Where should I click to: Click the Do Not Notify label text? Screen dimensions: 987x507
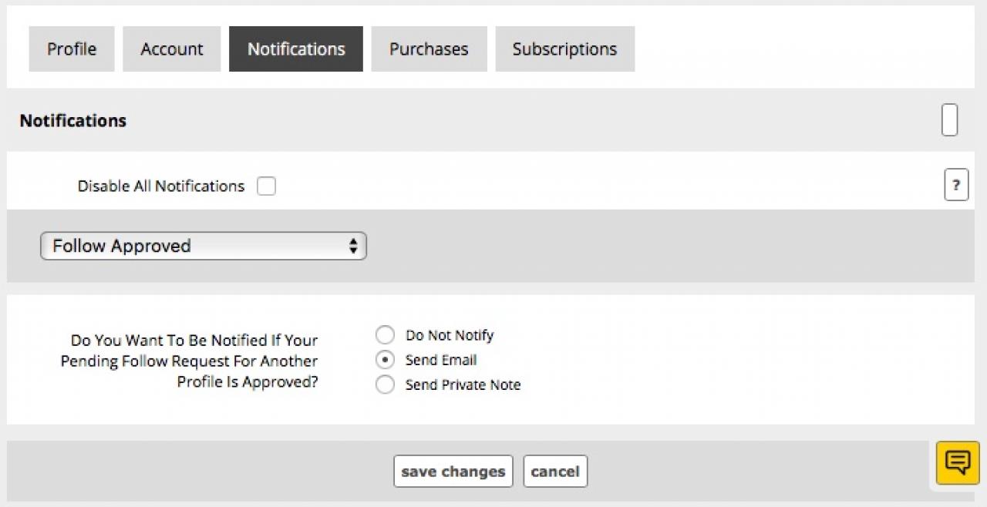click(450, 335)
